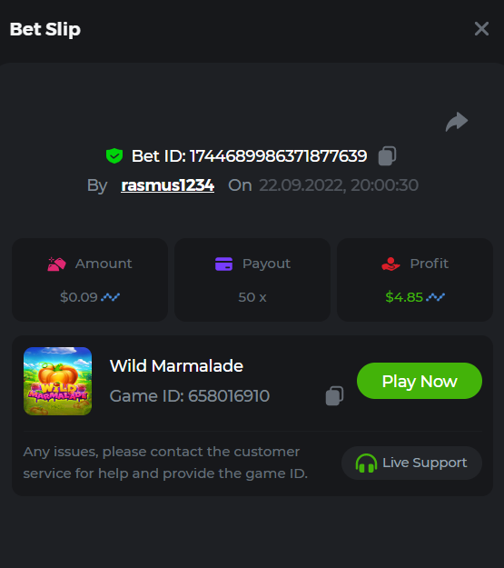
Task: Start Wild Marmalade with Play Now
Action: pos(420,381)
